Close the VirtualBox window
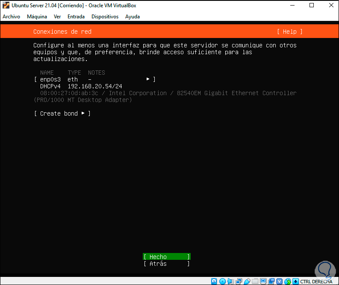This screenshot has height=285, width=339. coord(331,6)
